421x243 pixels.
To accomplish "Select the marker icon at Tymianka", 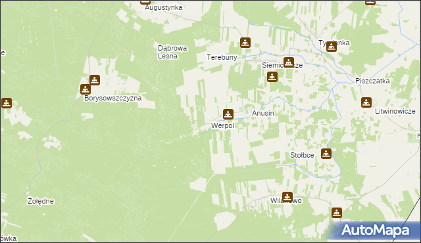I will click(x=332, y=47).
